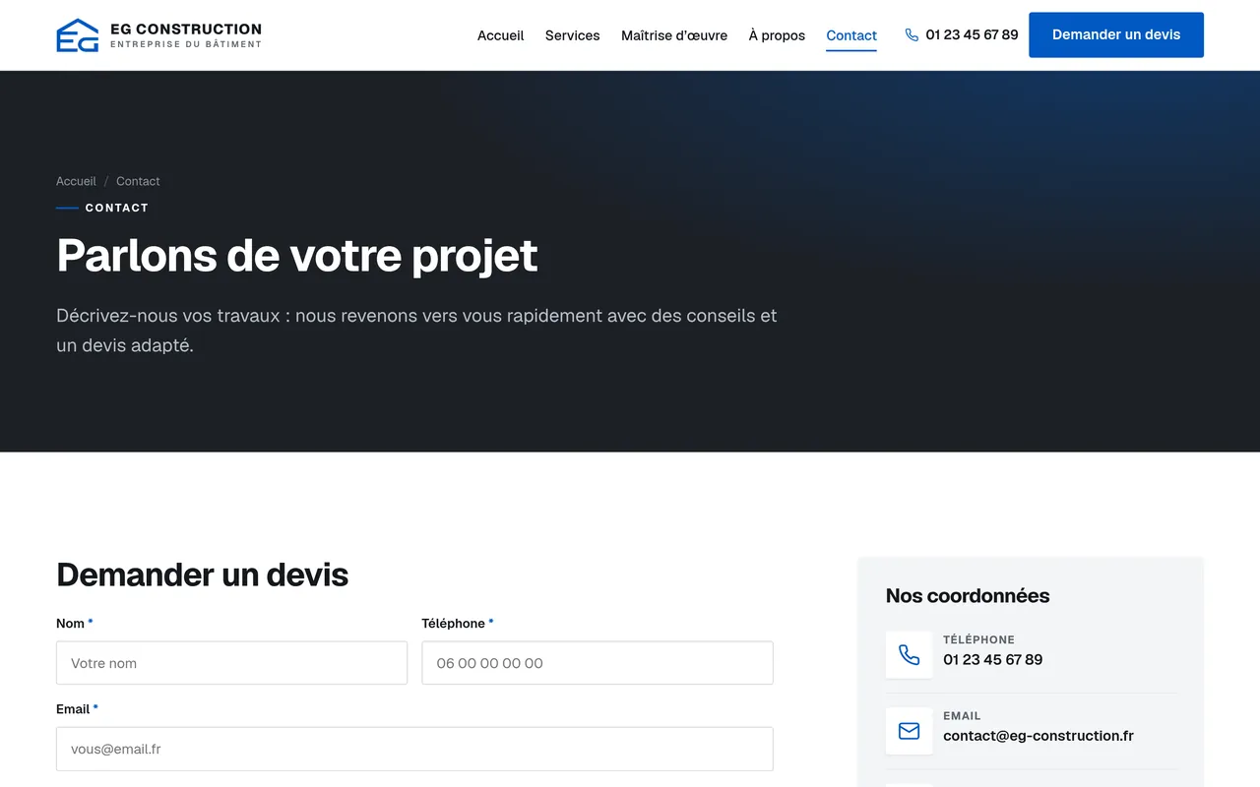
Task: Focus the Téléphone input field
Action: point(598,663)
